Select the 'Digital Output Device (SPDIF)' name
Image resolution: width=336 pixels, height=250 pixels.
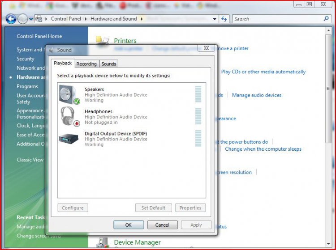click(116, 133)
